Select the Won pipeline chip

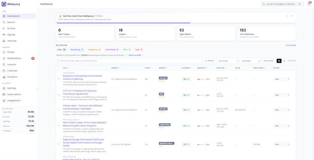point(127,49)
